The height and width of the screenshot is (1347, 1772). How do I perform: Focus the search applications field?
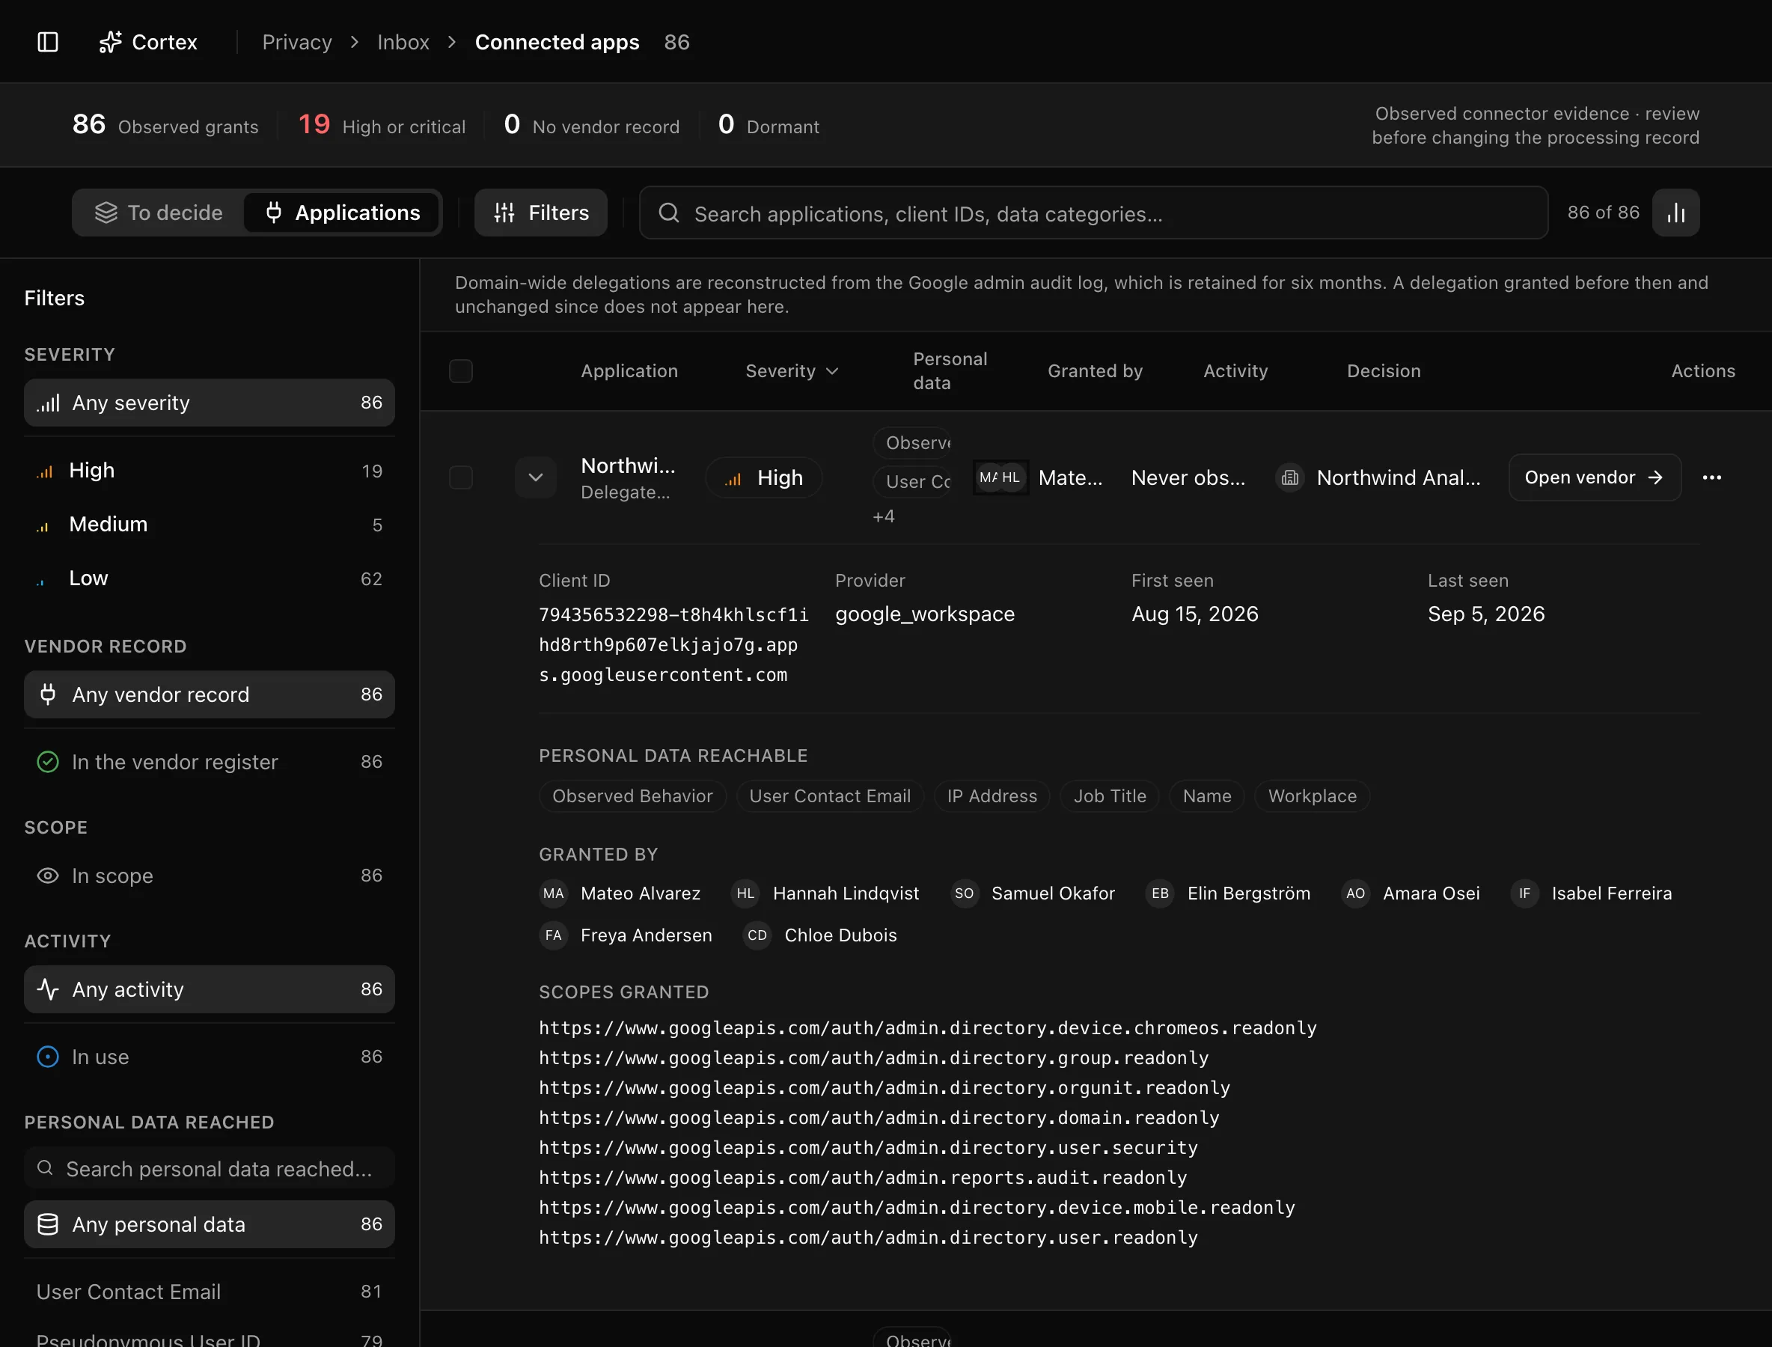coord(1094,213)
